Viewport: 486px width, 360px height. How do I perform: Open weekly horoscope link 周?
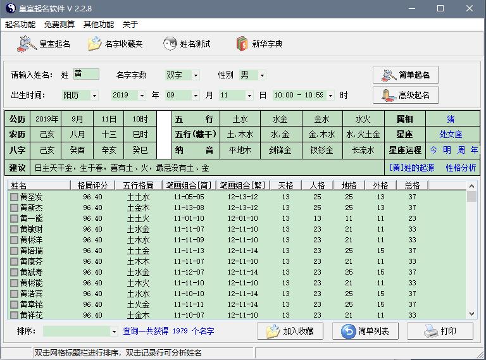click(461, 150)
